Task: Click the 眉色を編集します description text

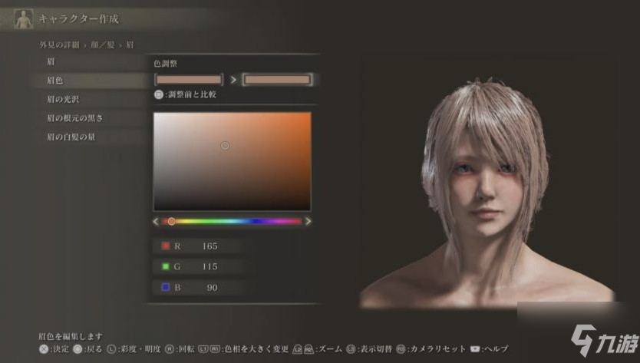Action: tap(71, 336)
